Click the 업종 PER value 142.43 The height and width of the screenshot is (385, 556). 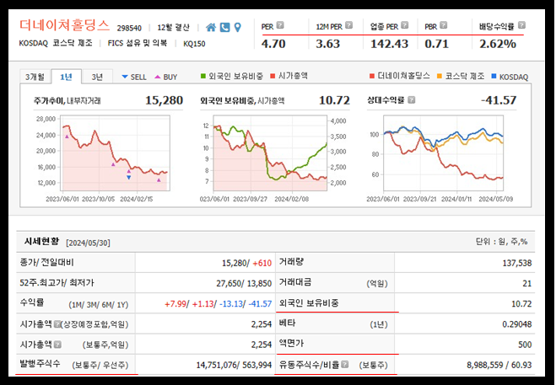(x=389, y=44)
